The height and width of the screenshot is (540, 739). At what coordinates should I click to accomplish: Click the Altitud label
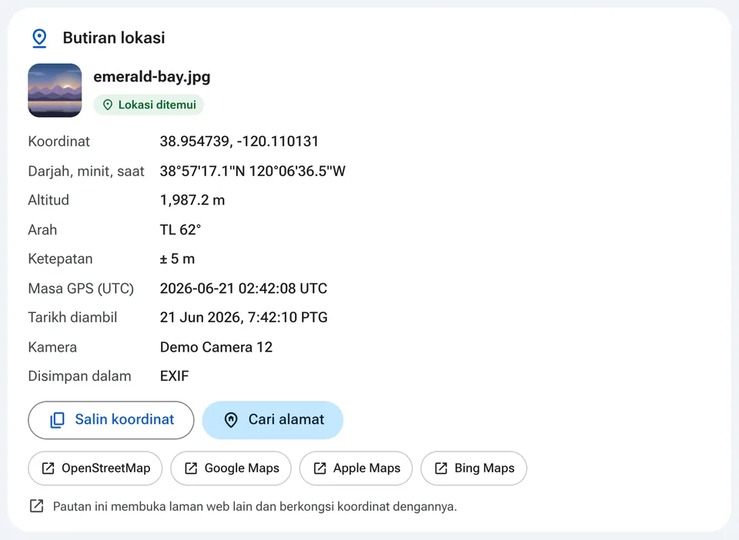[48, 200]
